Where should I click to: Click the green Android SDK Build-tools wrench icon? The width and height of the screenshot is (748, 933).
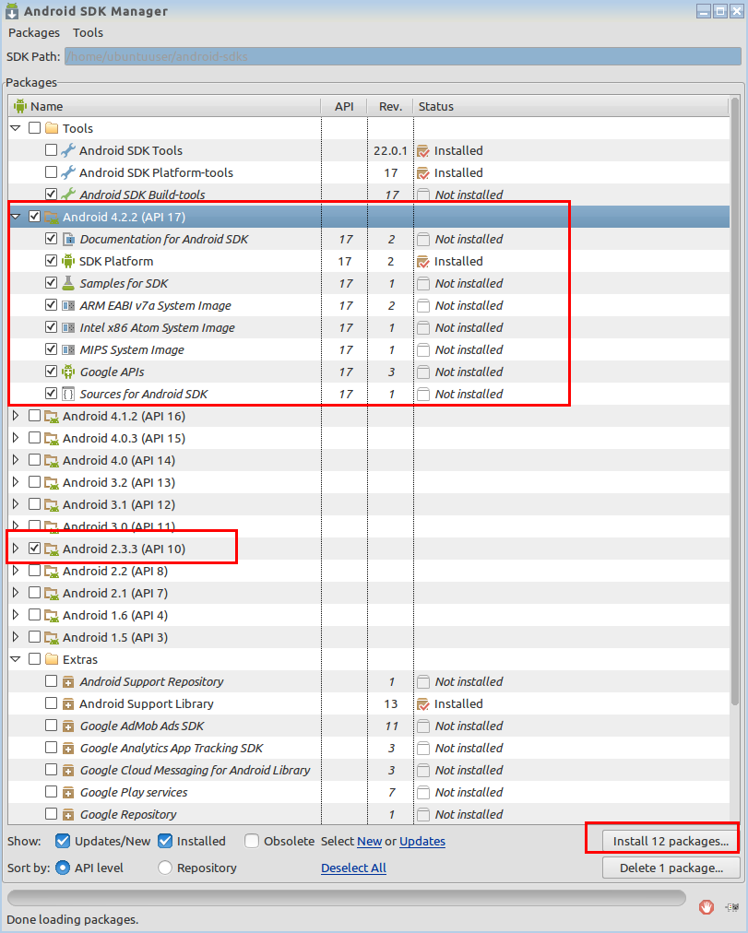tap(68, 195)
